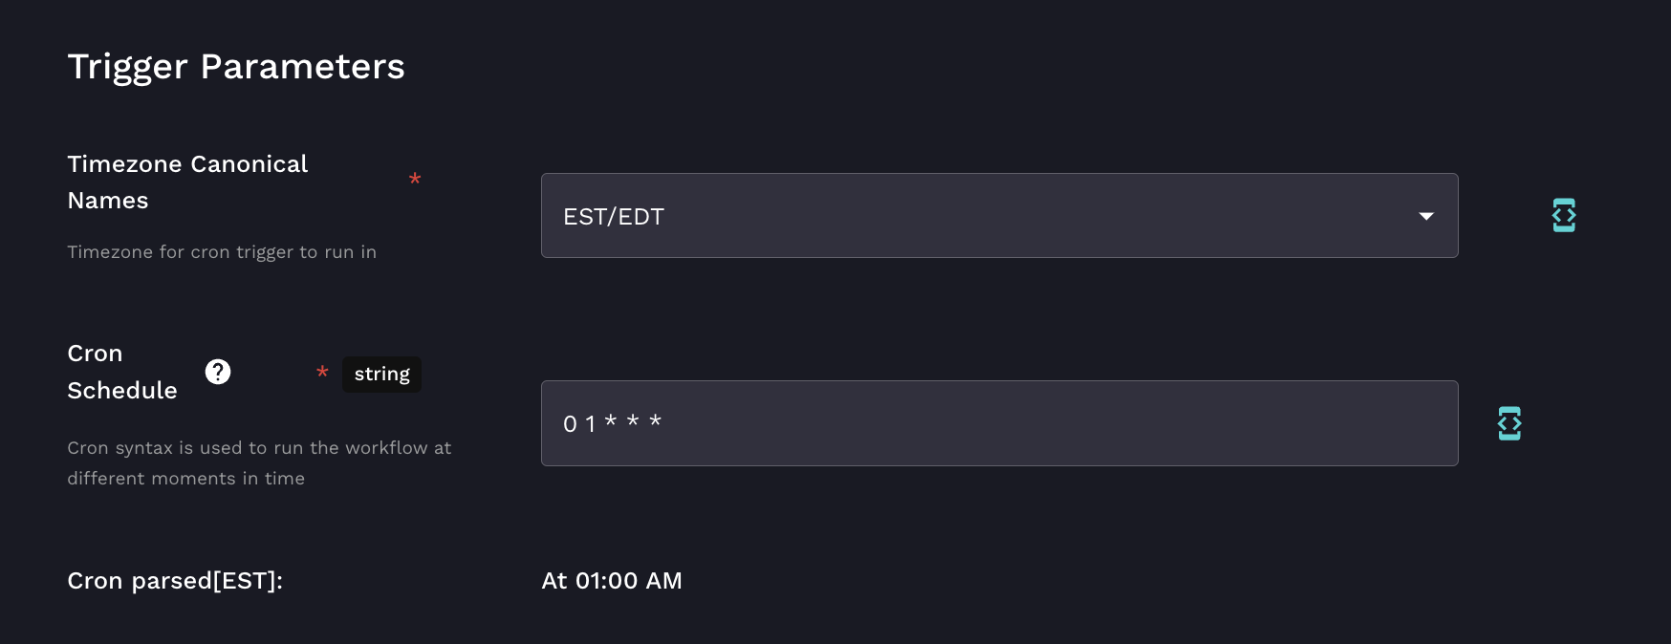Open the Cron Schedule help question-mark icon
The height and width of the screenshot is (644, 1671).
218,372
